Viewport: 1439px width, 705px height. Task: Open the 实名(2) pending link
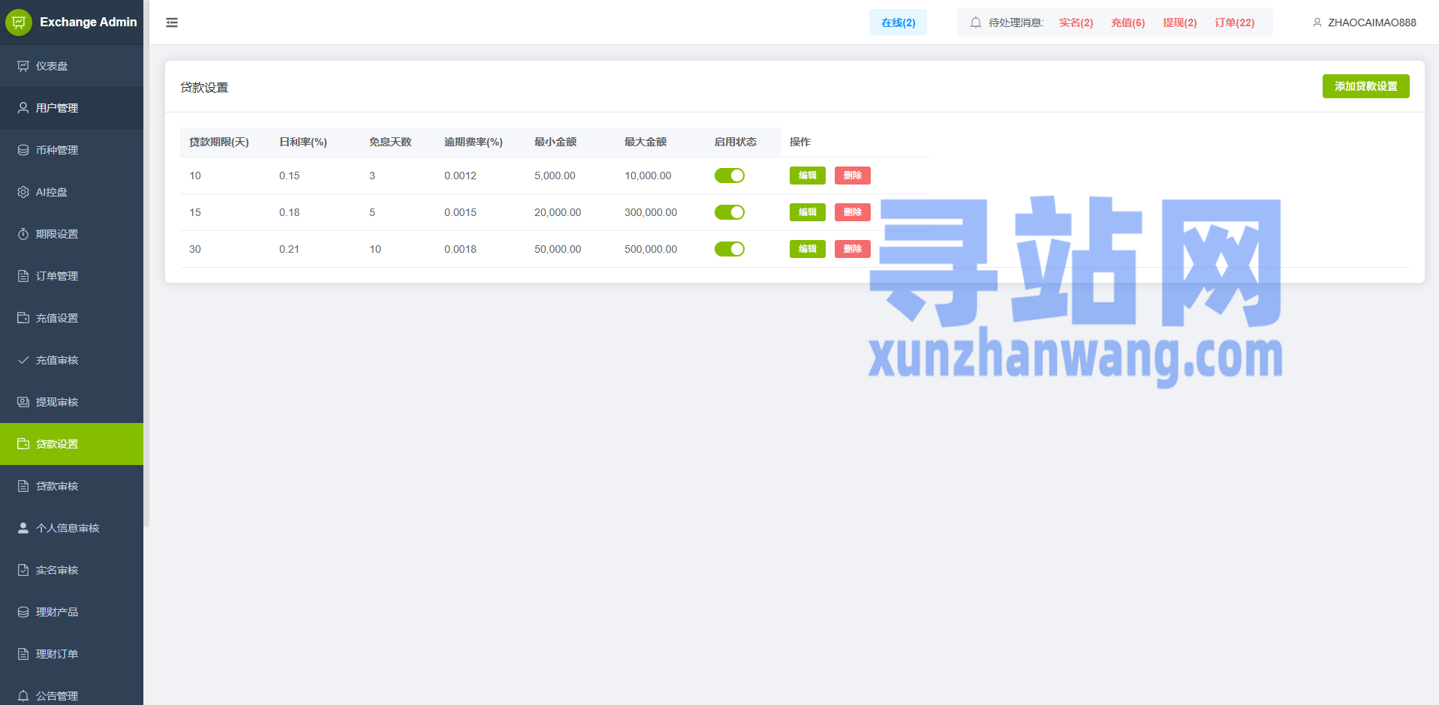(x=1076, y=22)
